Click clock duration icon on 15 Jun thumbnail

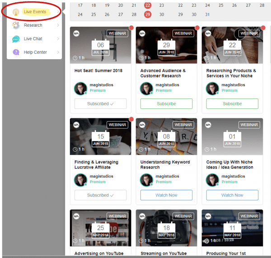pyautogui.click(x=75, y=149)
